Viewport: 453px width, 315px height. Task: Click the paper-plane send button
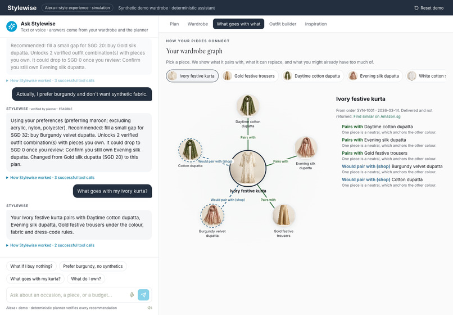pyautogui.click(x=143, y=295)
